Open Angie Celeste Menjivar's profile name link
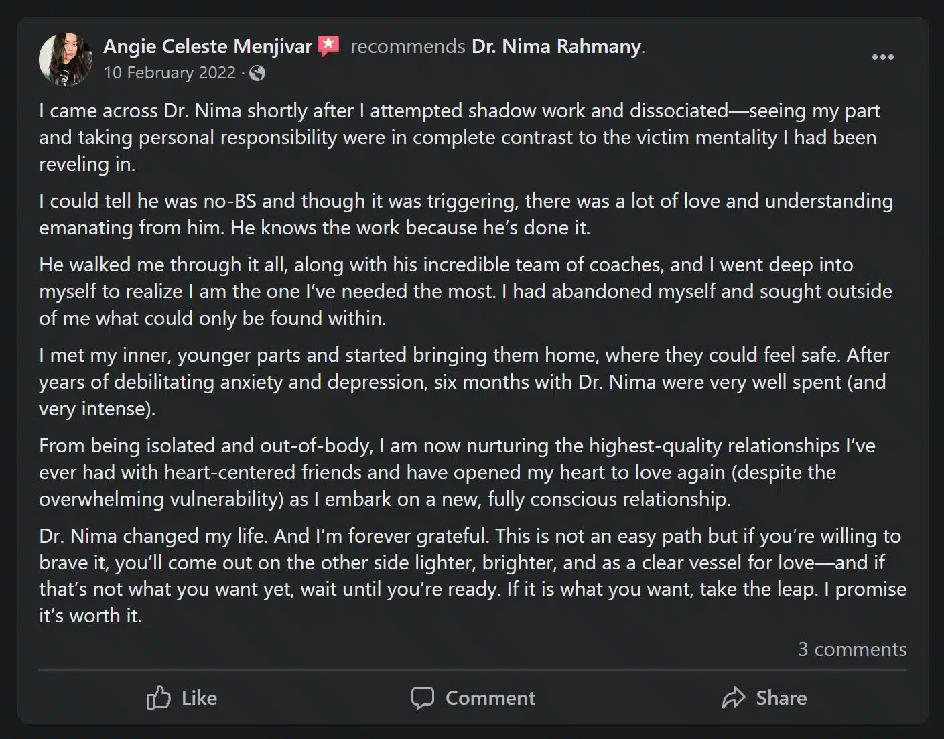Image resolution: width=944 pixels, height=739 pixels. pos(208,46)
